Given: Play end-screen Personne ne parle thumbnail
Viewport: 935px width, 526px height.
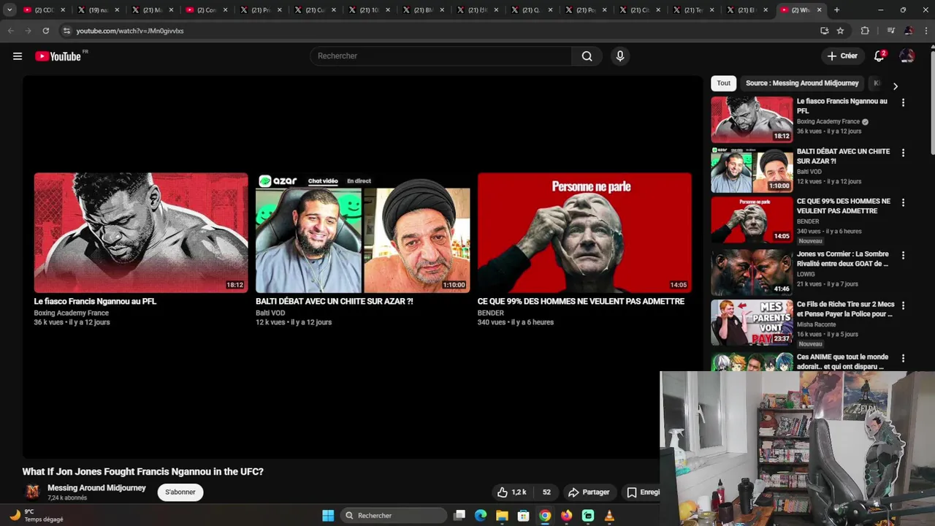Looking at the screenshot, I should (x=584, y=233).
